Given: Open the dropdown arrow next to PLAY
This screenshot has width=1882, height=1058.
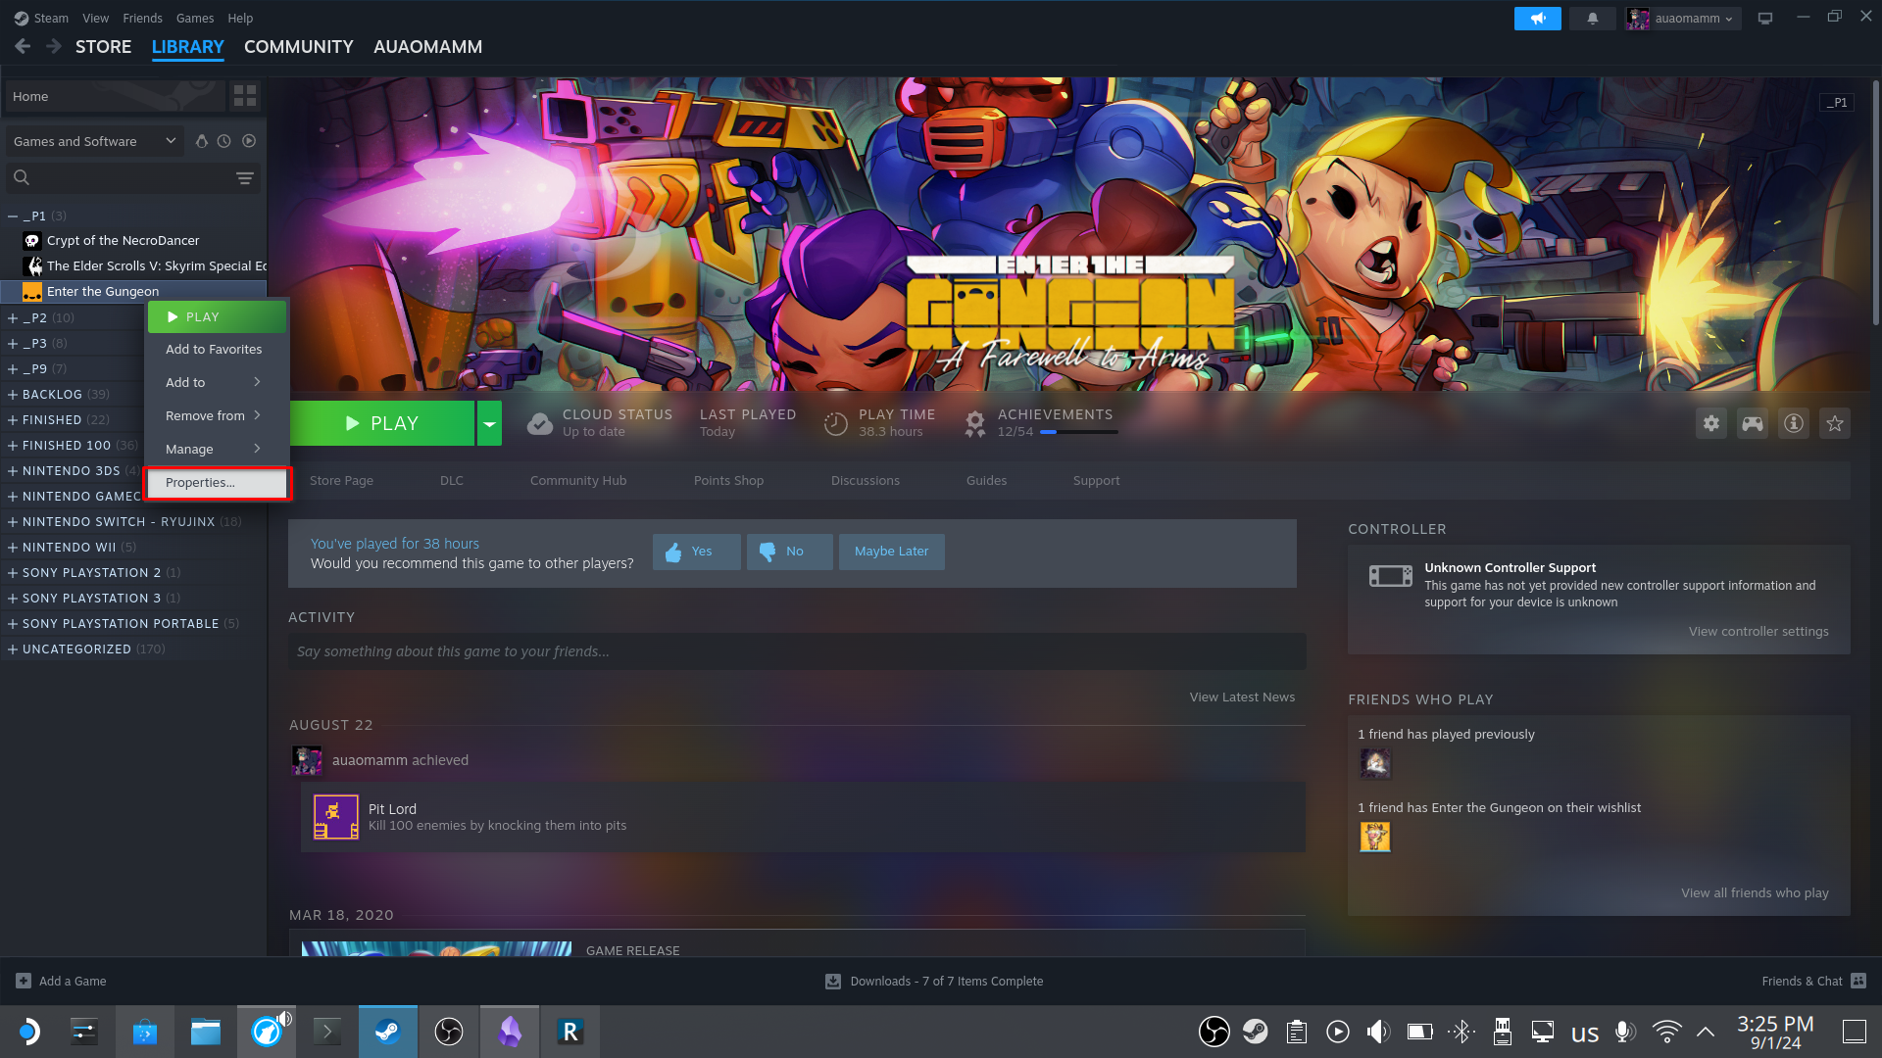Looking at the screenshot, I should 489,423.
